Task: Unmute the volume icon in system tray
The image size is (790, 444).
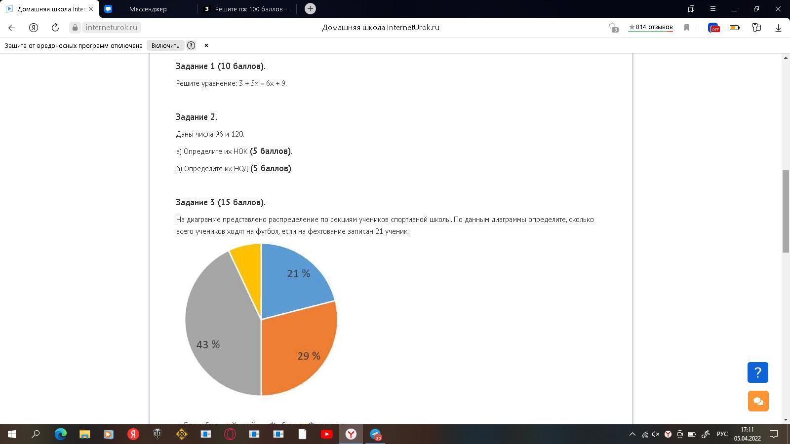Action: coord(656,434)
